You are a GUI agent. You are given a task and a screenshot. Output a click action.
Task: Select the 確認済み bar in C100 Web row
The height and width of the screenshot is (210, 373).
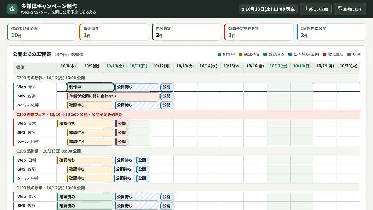[x=85, y=197]
